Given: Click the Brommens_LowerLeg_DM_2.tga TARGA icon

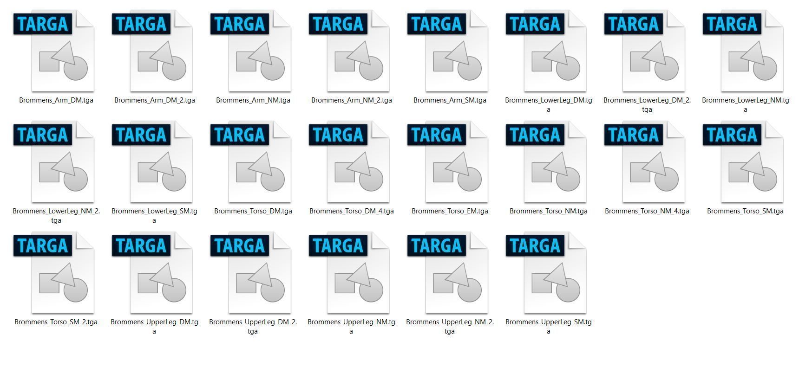Looking at the screenshot, I should click(x=645, y=51).
